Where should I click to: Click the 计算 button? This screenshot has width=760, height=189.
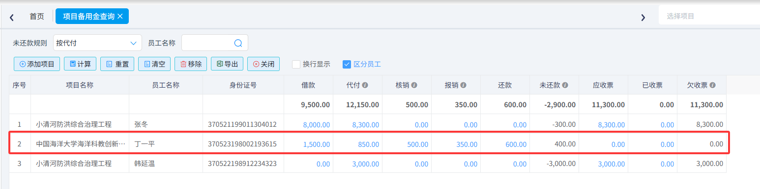[x=80, y=64]
